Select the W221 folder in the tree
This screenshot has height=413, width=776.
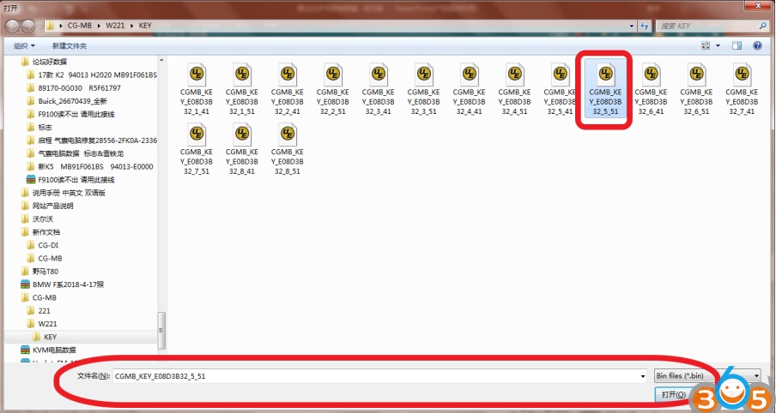46,324
